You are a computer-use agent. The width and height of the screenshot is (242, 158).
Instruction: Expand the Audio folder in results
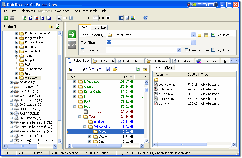pos(89,137)
